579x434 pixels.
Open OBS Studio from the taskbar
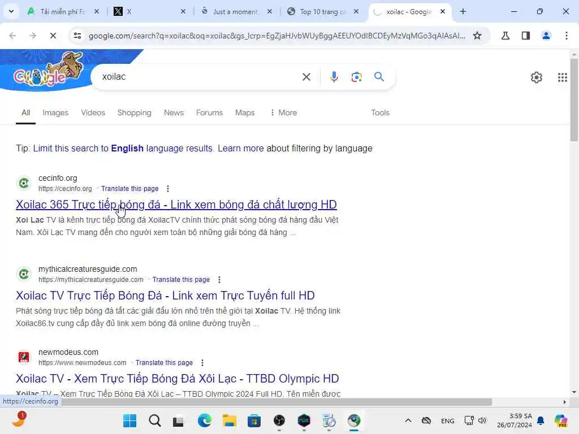point(279,420)
